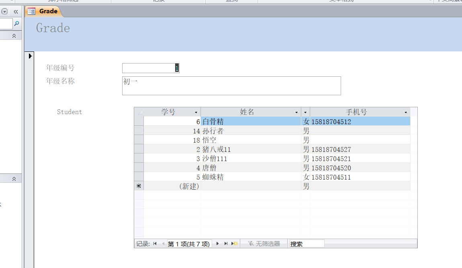Switch to the Grade form tab
Viewport: 462px width, 268px height.
(x=44, y=11)
